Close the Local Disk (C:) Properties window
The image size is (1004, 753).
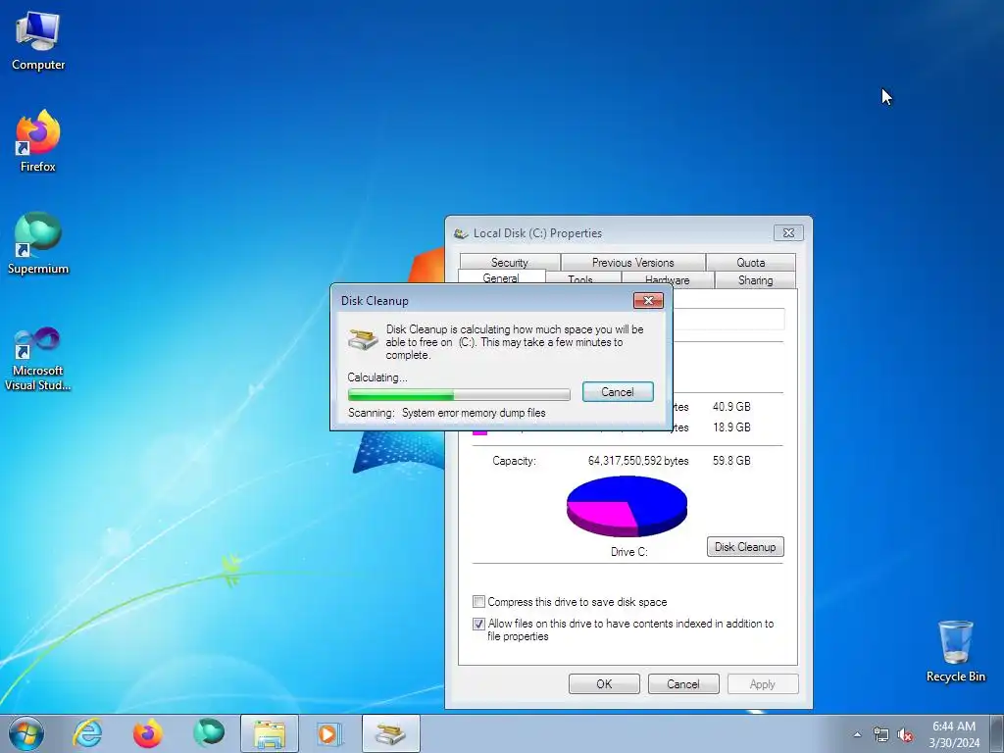point(788,233)
